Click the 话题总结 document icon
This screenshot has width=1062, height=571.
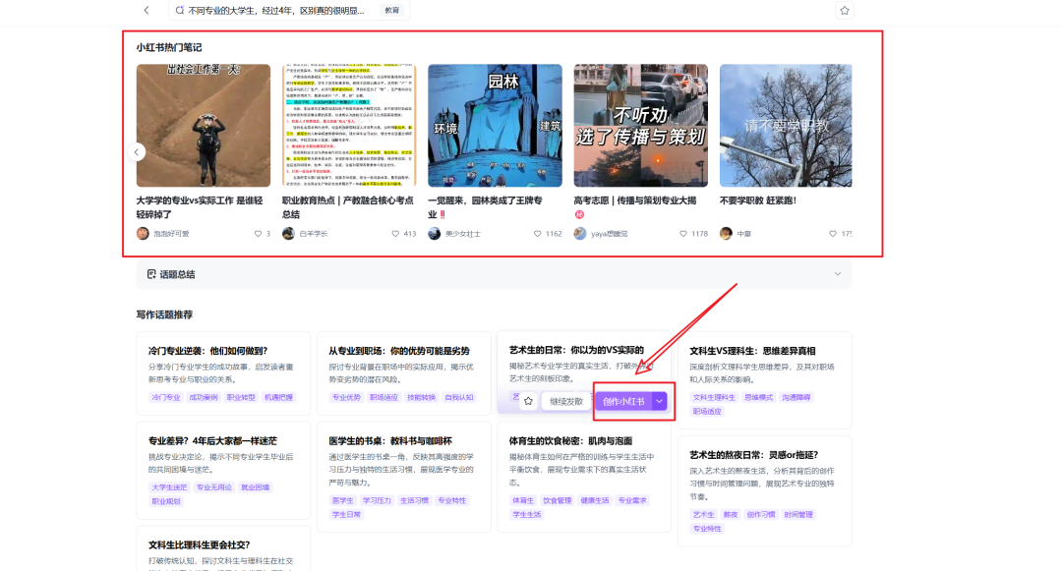coord(151,274)
